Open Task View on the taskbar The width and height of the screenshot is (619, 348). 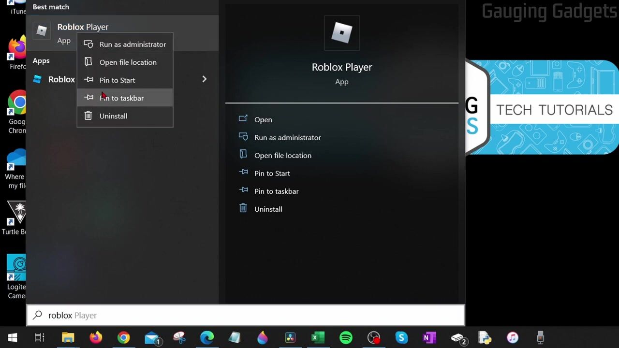pyautogui.click(x=40, y=337)
